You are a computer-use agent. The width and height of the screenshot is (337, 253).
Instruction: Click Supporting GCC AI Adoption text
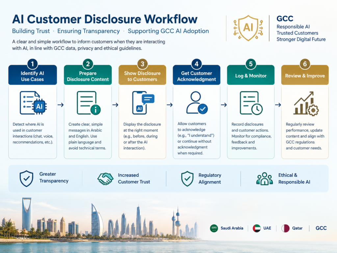(x=168, y=31)
